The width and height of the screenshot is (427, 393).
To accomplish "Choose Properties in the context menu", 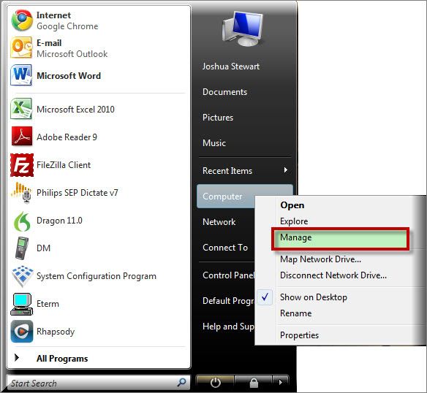I will 299,335.
